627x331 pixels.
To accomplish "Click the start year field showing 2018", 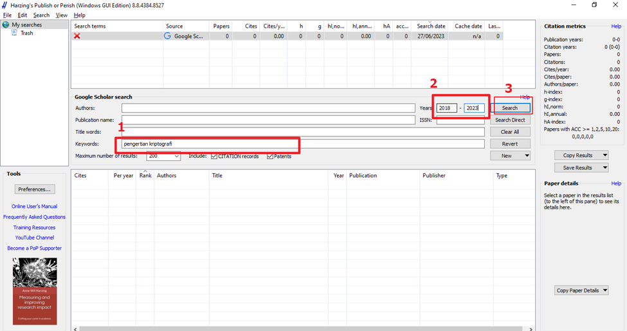I will pos(447,108).
